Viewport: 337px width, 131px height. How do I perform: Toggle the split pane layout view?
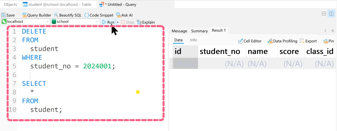click(x=331, y=14)
